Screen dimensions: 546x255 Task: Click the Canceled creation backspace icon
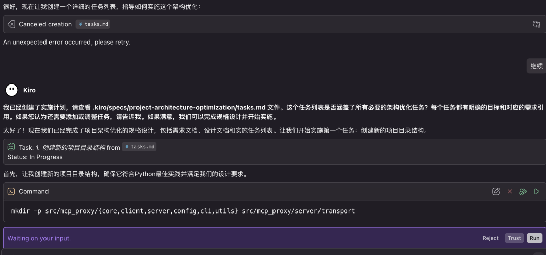(x=11, y=24)
